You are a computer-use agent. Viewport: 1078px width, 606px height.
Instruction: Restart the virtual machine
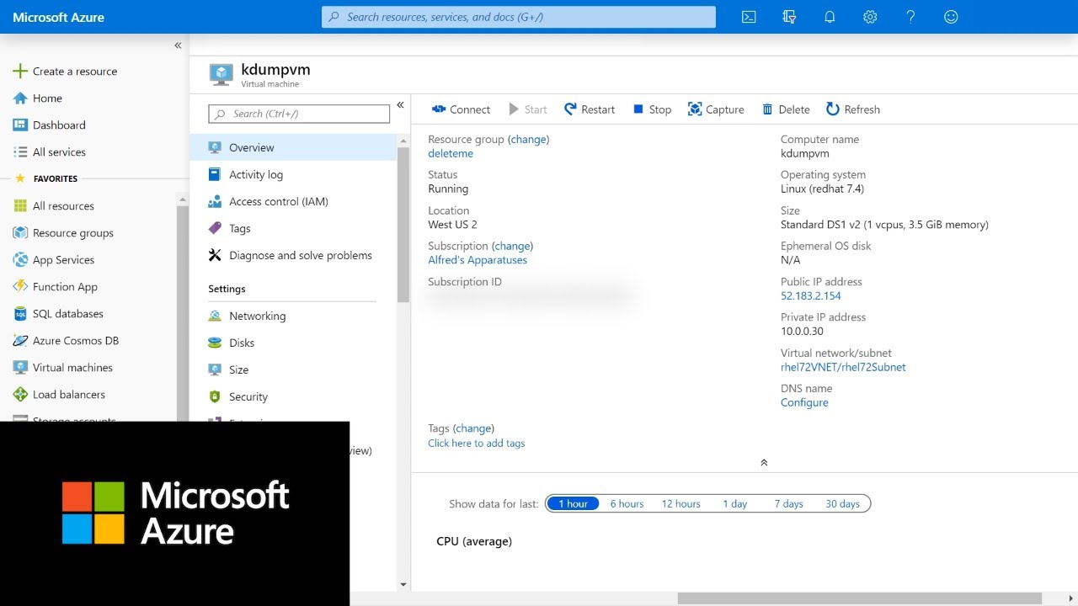click(x=590, y=109)
